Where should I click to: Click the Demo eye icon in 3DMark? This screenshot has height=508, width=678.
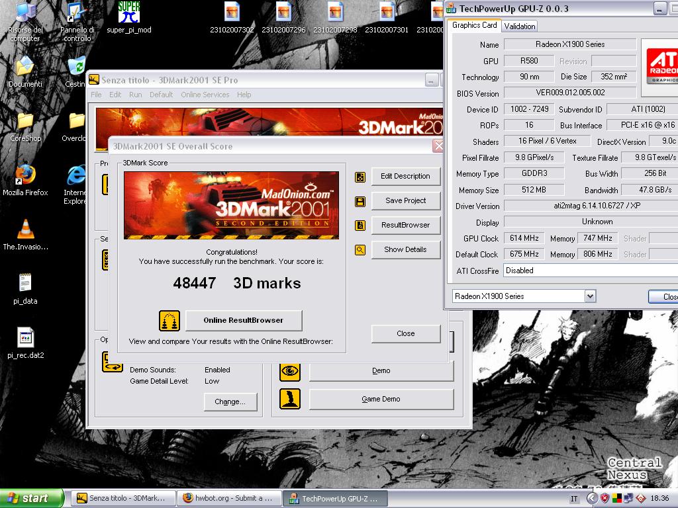click(x=290, y=372)
